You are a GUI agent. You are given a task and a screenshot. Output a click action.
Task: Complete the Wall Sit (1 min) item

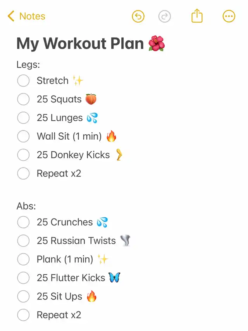23,136
